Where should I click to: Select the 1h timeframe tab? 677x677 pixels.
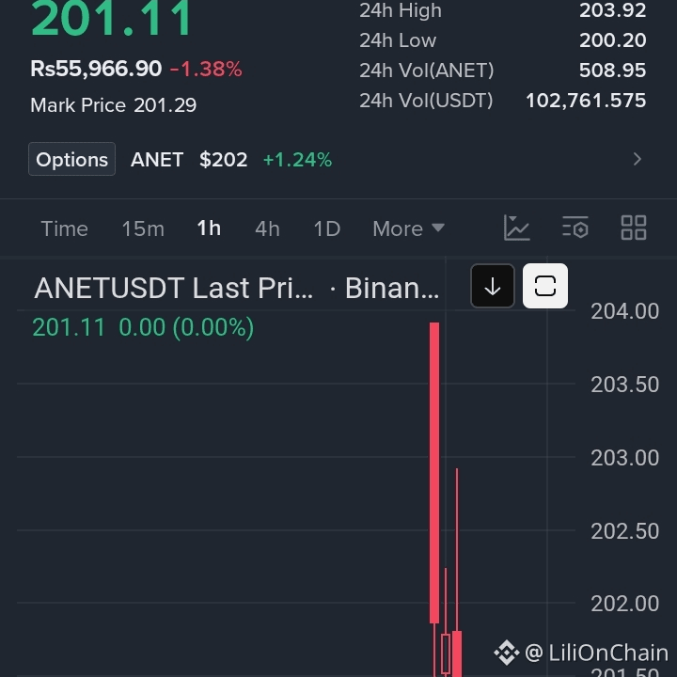209,228
